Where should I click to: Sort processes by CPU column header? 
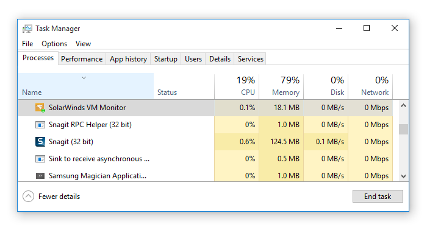237,86
